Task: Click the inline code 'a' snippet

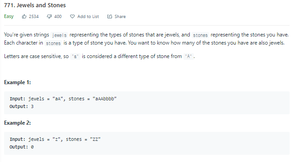Action: tap(75, 56)
